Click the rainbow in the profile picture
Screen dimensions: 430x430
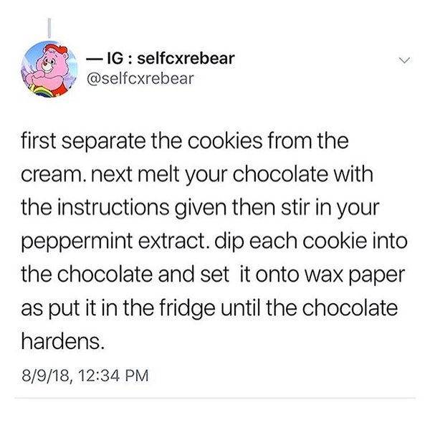tap(41, 91)
